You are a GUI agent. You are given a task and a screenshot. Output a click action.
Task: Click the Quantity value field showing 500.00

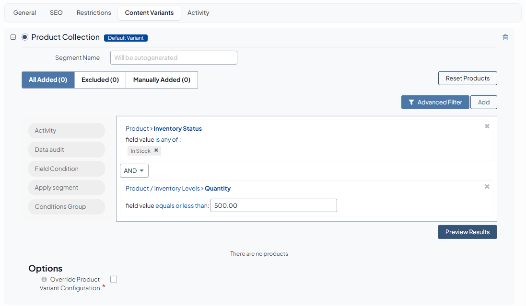tap(273, 205)
